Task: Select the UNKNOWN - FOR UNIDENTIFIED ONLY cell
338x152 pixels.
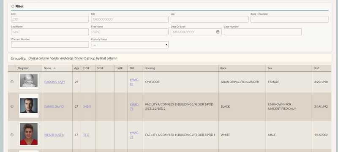Action: click(x=289, y=106)
